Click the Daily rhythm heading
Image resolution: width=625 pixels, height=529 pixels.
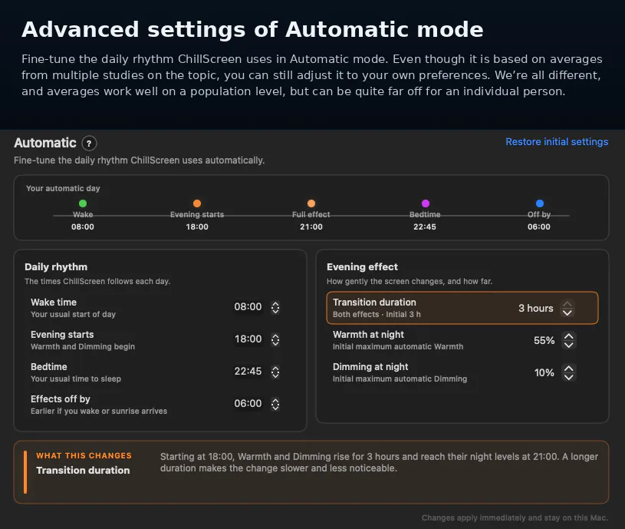tap(56, 267)
